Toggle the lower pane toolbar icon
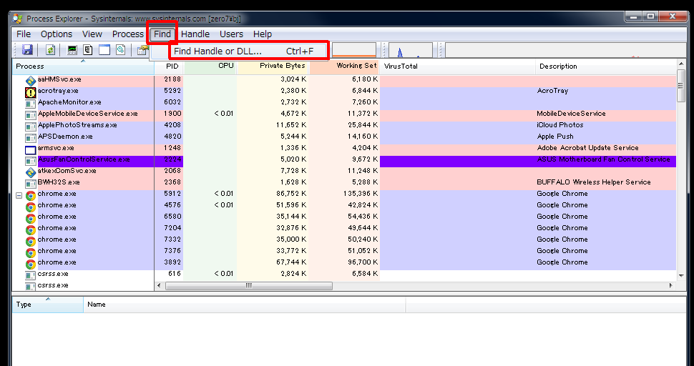The image size is (694, 366). (x=104, y=50)
